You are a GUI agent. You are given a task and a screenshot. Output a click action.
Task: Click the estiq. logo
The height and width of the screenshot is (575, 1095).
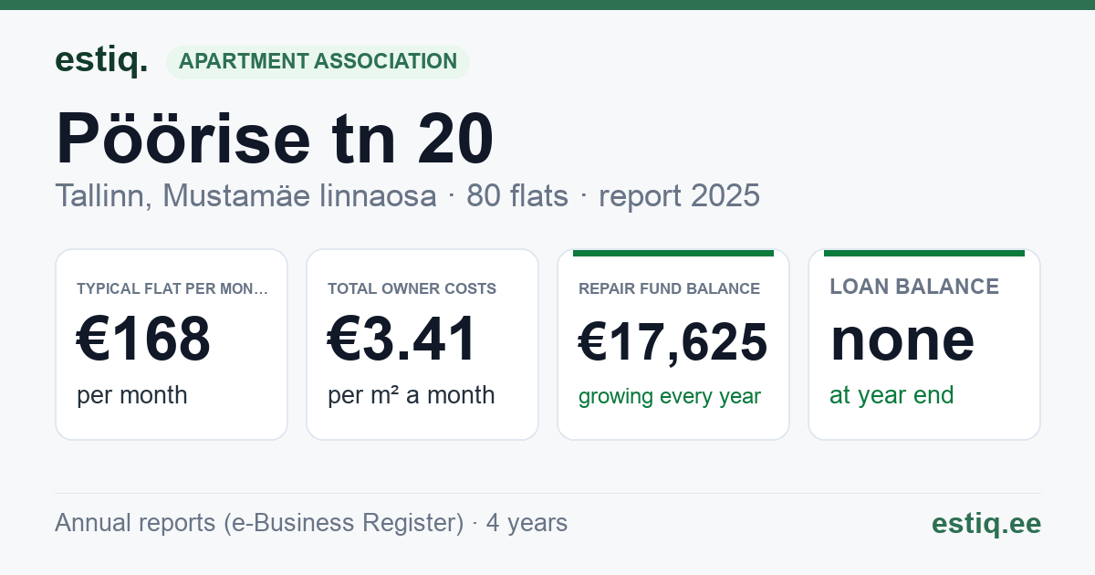[101, 61]
